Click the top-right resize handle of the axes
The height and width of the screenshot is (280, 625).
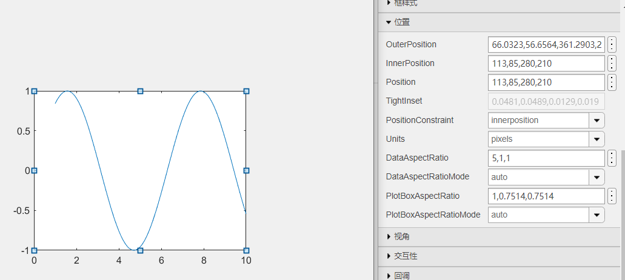(x=246, y=91)
